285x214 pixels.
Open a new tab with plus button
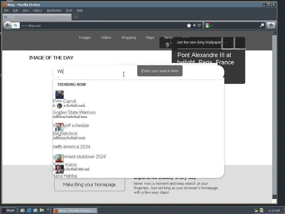(x=76, y=17)
